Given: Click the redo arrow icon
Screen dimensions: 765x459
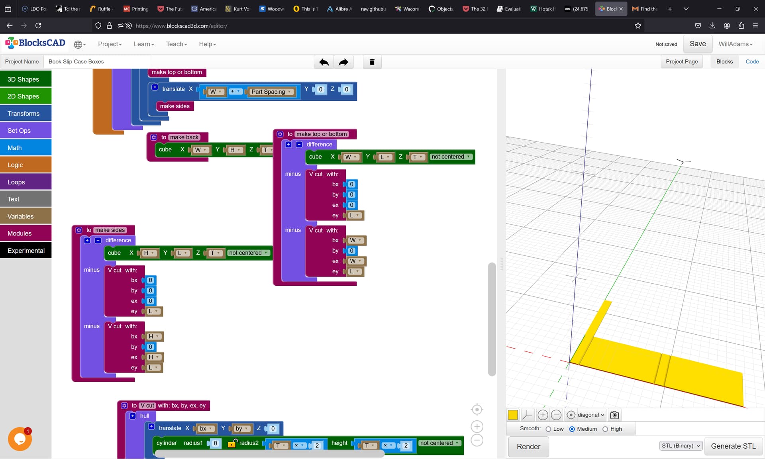Looking at the screenshot, I should [343, 62].
